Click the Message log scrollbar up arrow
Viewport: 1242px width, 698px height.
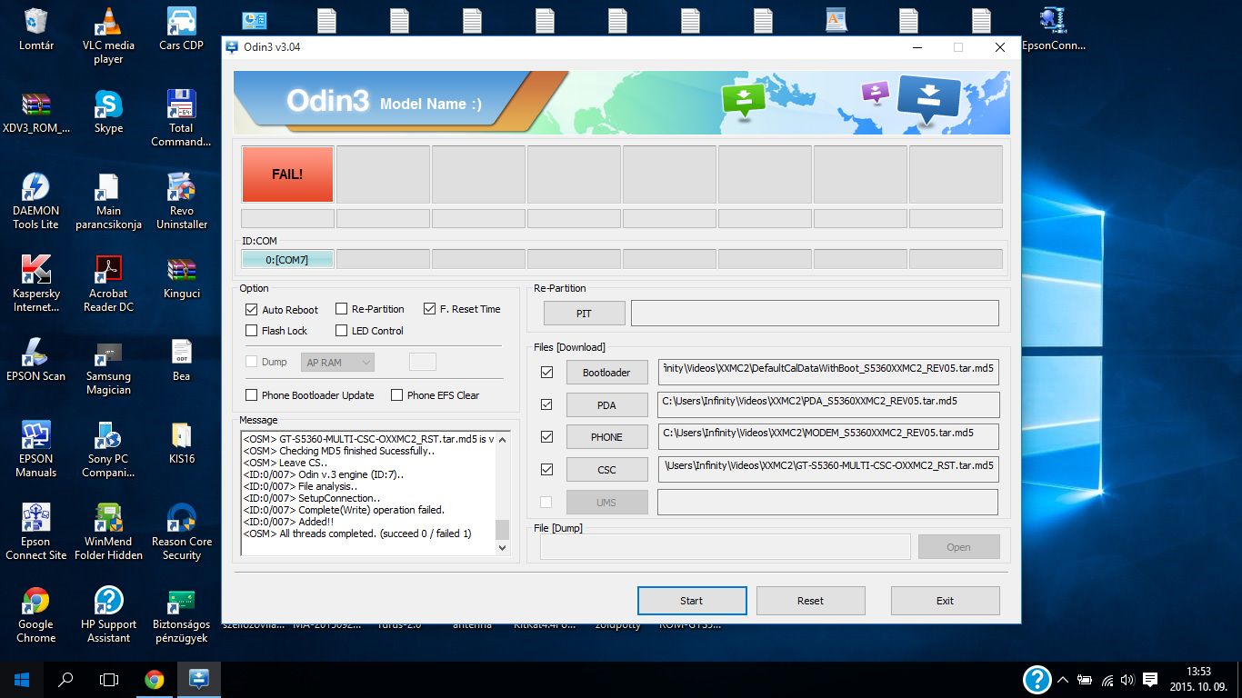click(503, 439)
